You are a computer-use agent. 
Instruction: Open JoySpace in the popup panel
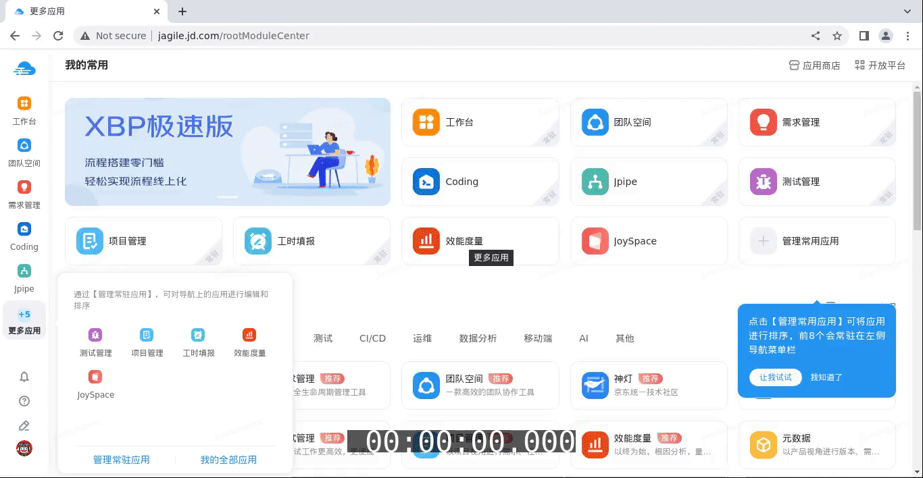(x=95, y=384)
